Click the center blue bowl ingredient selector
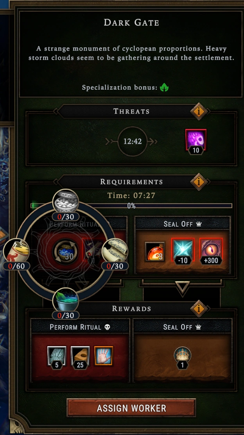Image resolution: width=244 pixels, height=435 pixels. 66,252
